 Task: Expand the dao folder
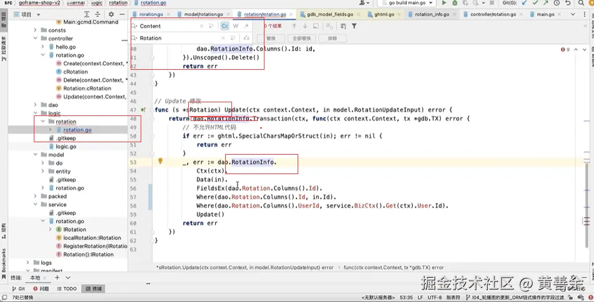pos(35,105)
